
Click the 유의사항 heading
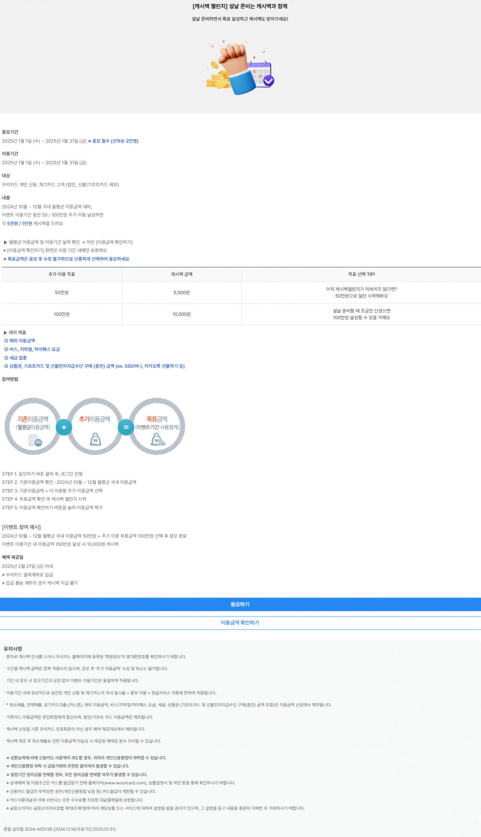pyautogui.click(x=13, y=649)
